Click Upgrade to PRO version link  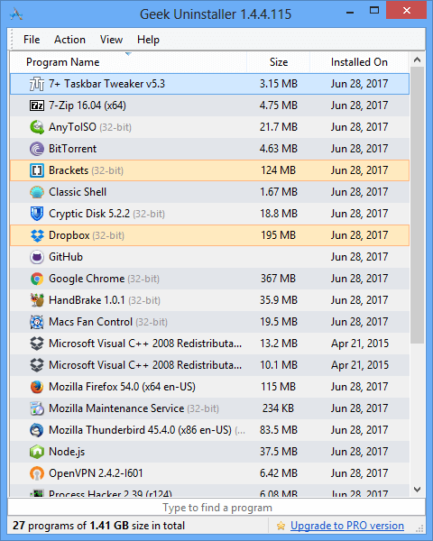point(347,526)
